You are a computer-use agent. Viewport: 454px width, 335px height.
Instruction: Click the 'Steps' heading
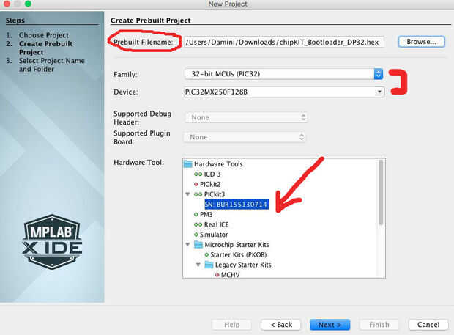click(15, 21)
